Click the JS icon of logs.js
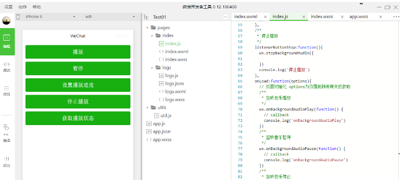This screenshot has width=400, height=180. pos(161,76)
